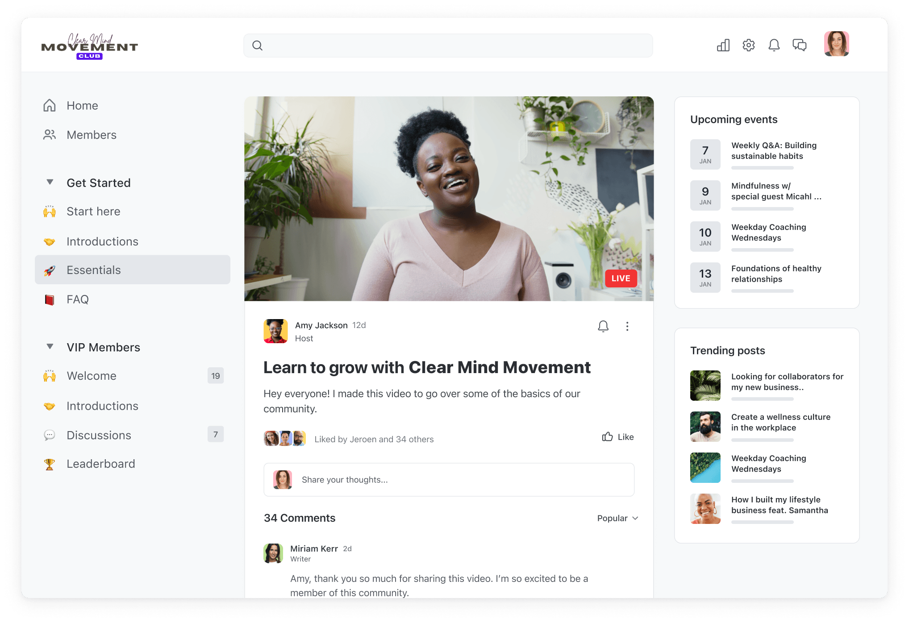Click the search input field
Viewport: 909px width, 623px height.
(x=448, y=46)
